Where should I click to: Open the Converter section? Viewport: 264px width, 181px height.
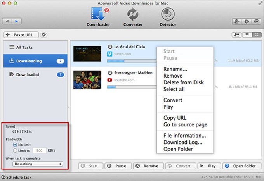133,17
